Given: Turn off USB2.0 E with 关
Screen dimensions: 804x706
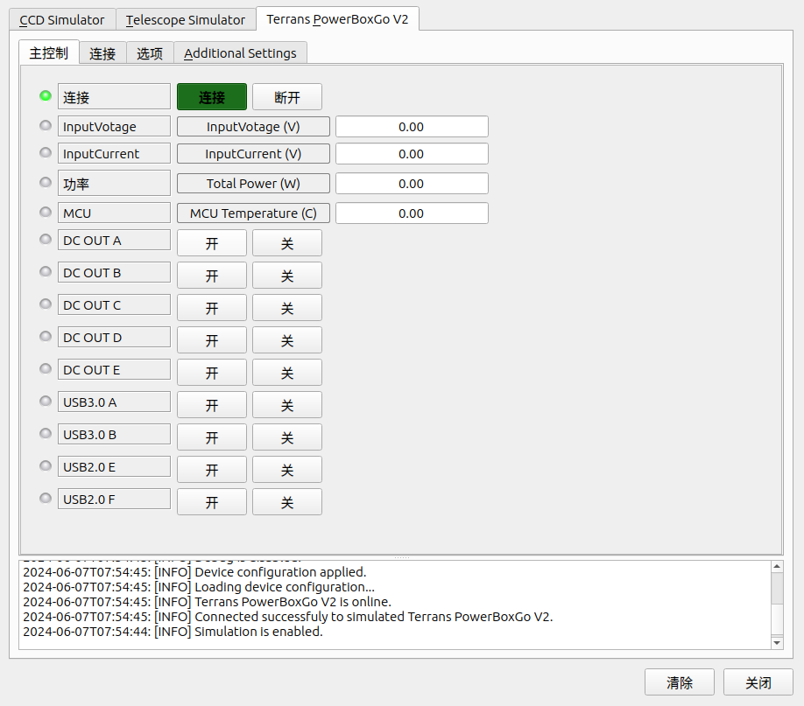Looking at the screenshot, I should [x=287, y=470].
